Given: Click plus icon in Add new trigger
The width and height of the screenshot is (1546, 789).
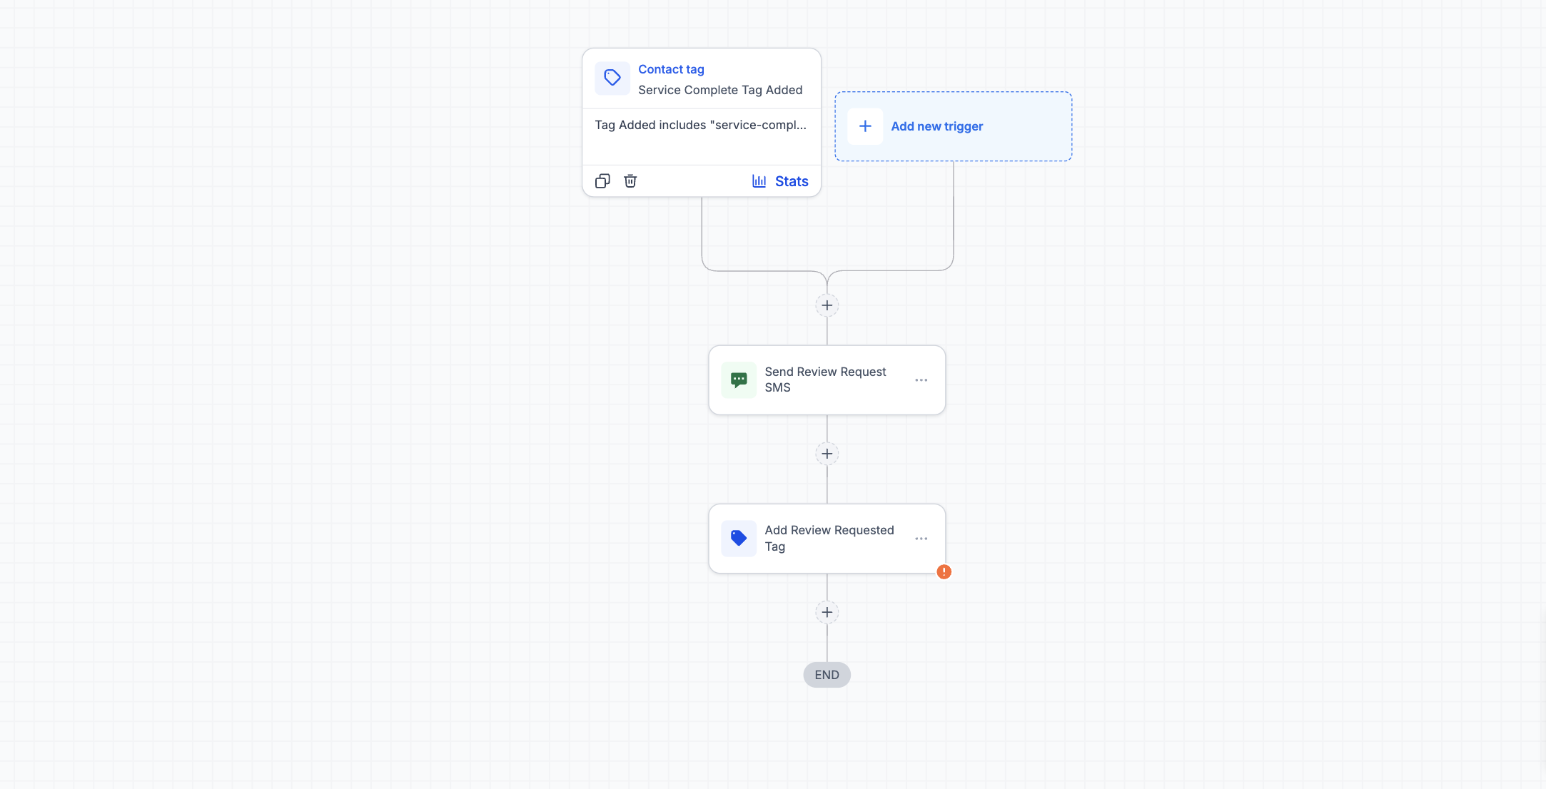Looking at the screenshot, I should (865, 126).
